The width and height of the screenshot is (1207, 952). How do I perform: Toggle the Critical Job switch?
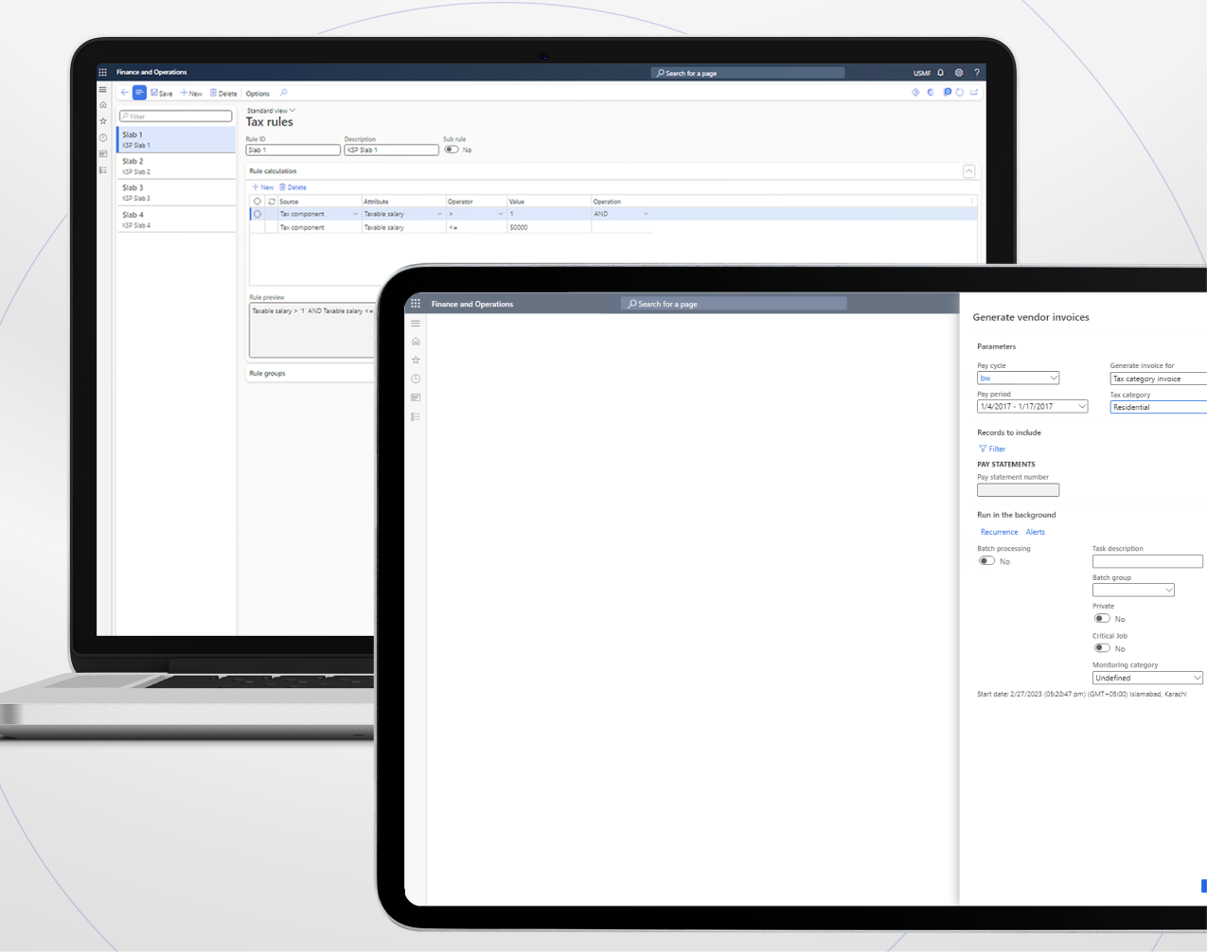coord(1102,648)
